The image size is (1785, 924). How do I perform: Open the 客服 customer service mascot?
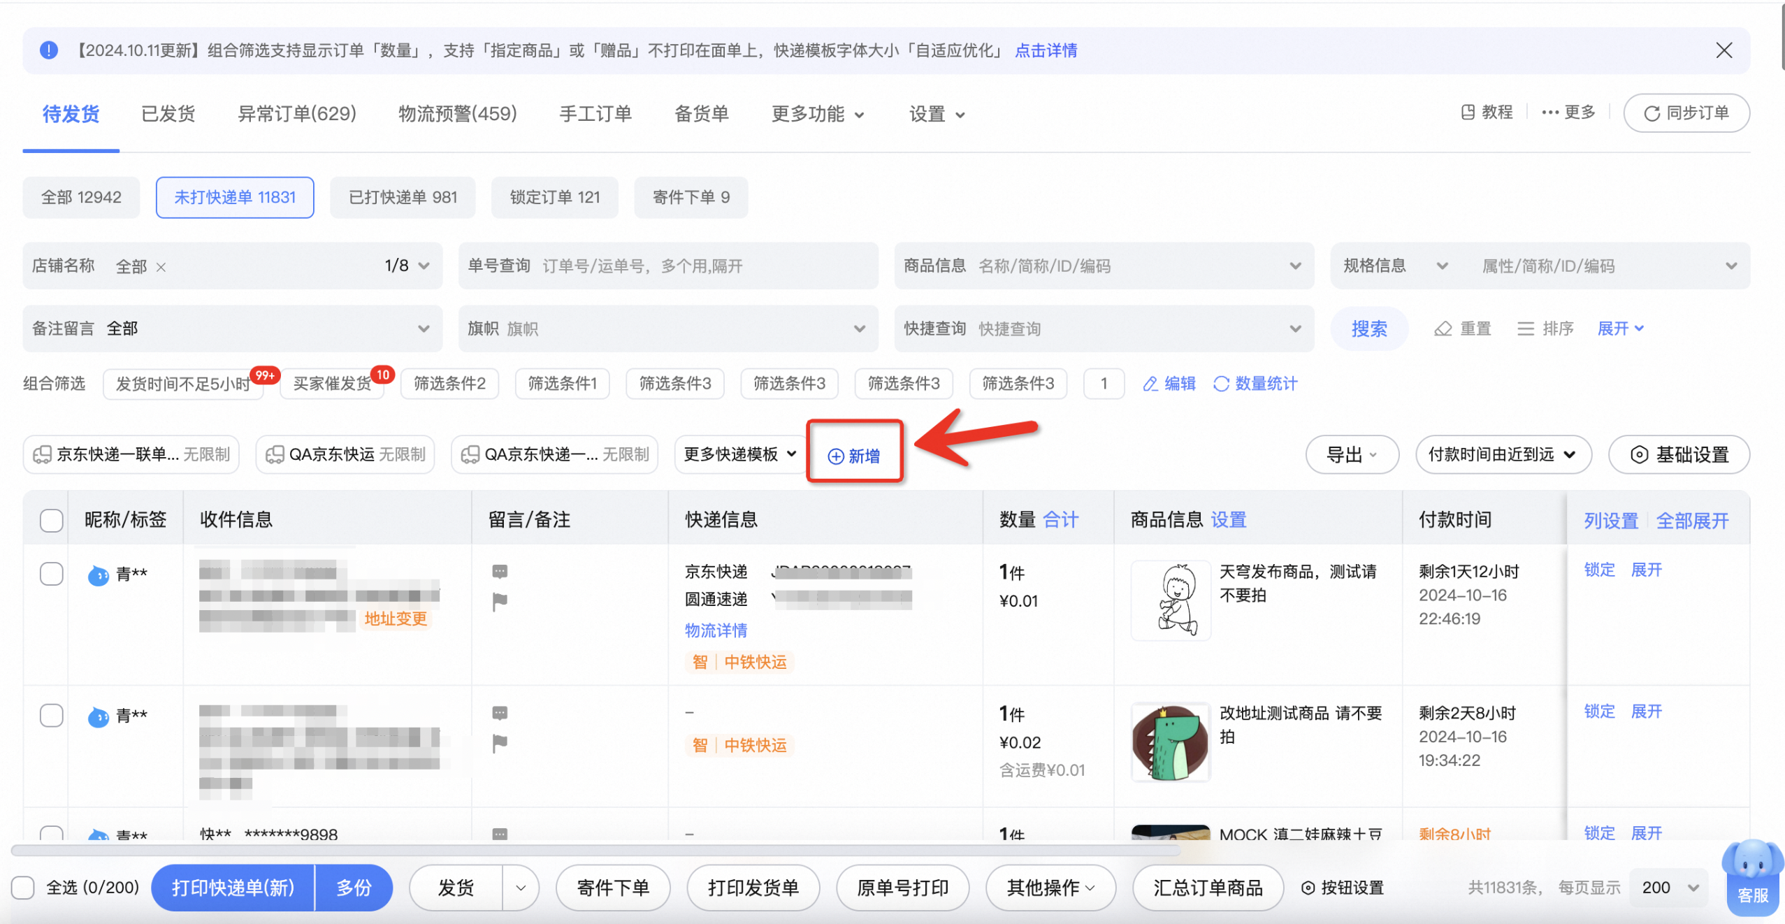click(1752, 879)
